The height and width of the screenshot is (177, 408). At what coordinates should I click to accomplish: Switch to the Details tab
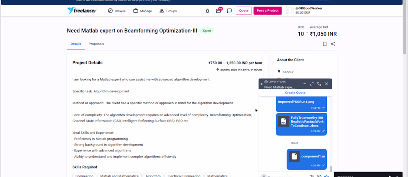76,44
